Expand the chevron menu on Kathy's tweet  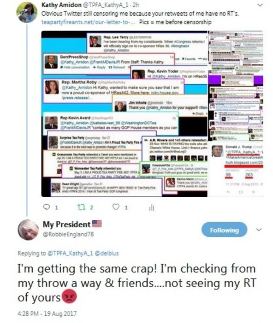coord(260,5)
